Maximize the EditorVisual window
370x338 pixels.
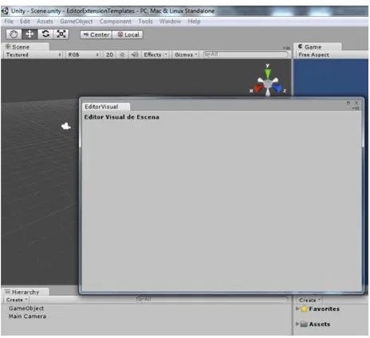pos(348,103)
